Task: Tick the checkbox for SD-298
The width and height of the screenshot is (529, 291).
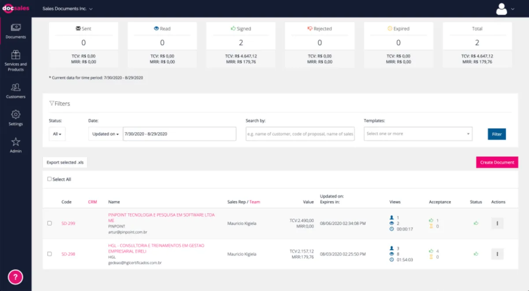Action: 49,254
